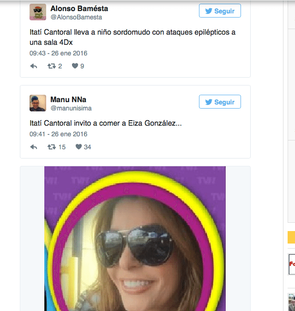Viewport: 295px width, 311px height.
Task: Click the 34 likes count on Manu's tweet
Action: pyautogui.click(x=87, y=147)
